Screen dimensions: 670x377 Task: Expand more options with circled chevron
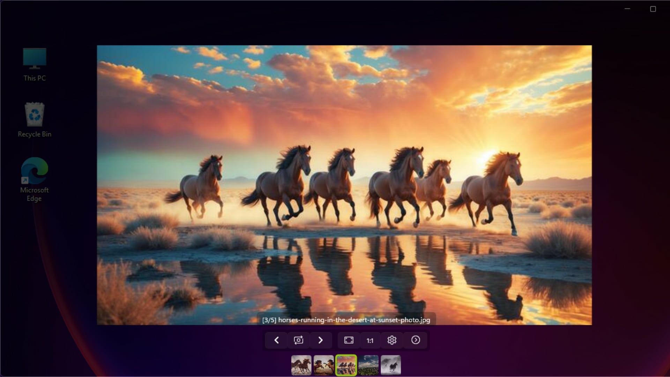[415, 340]
